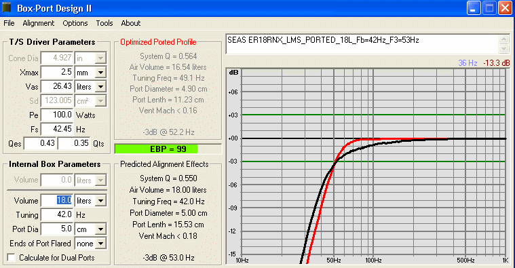
Task: Open the Alignment menu
Action: point(39,23)
